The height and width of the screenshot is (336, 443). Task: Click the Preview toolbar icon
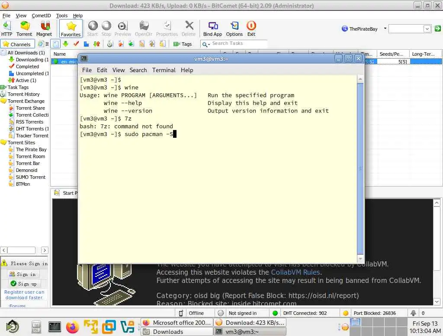pos(122,29)
